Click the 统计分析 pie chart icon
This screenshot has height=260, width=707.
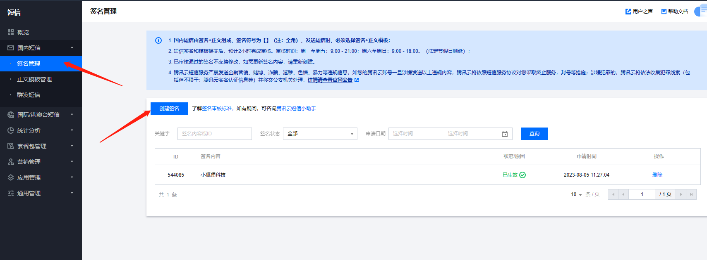tap(11, 130)
